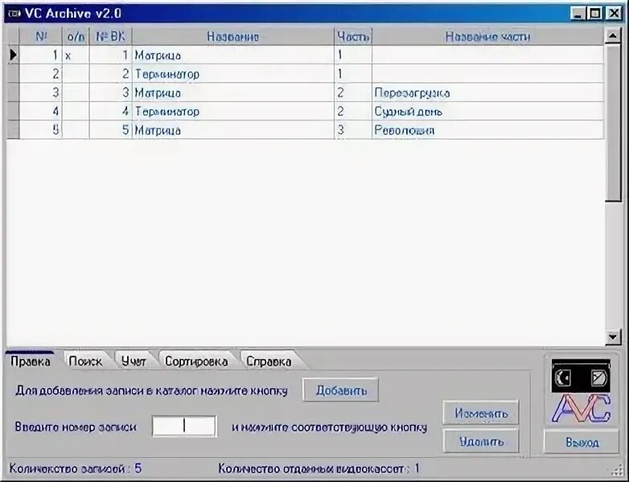Click the № column header
Viewport: 629px width, 482px height.
[x=40, y=36]
